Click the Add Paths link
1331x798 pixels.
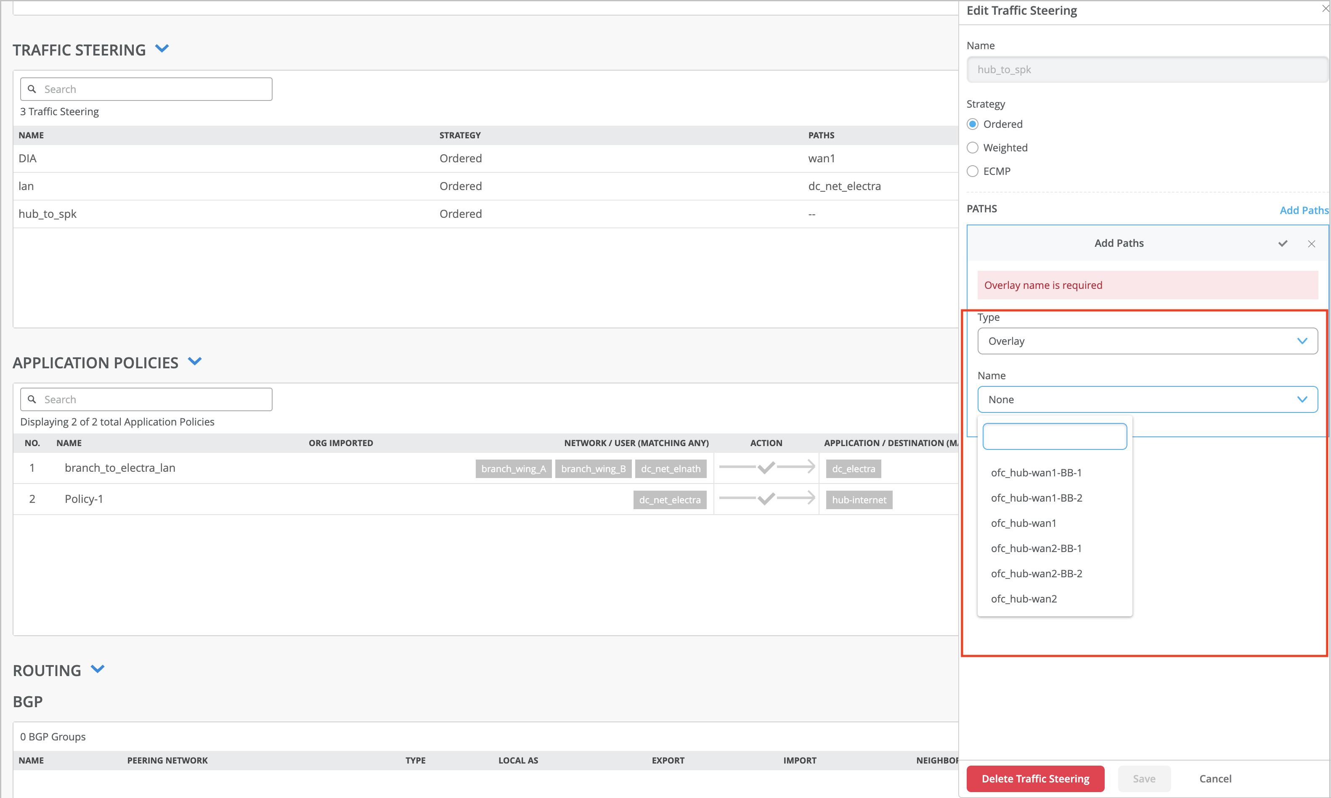pyautogui.click(x=1303, y=210)
